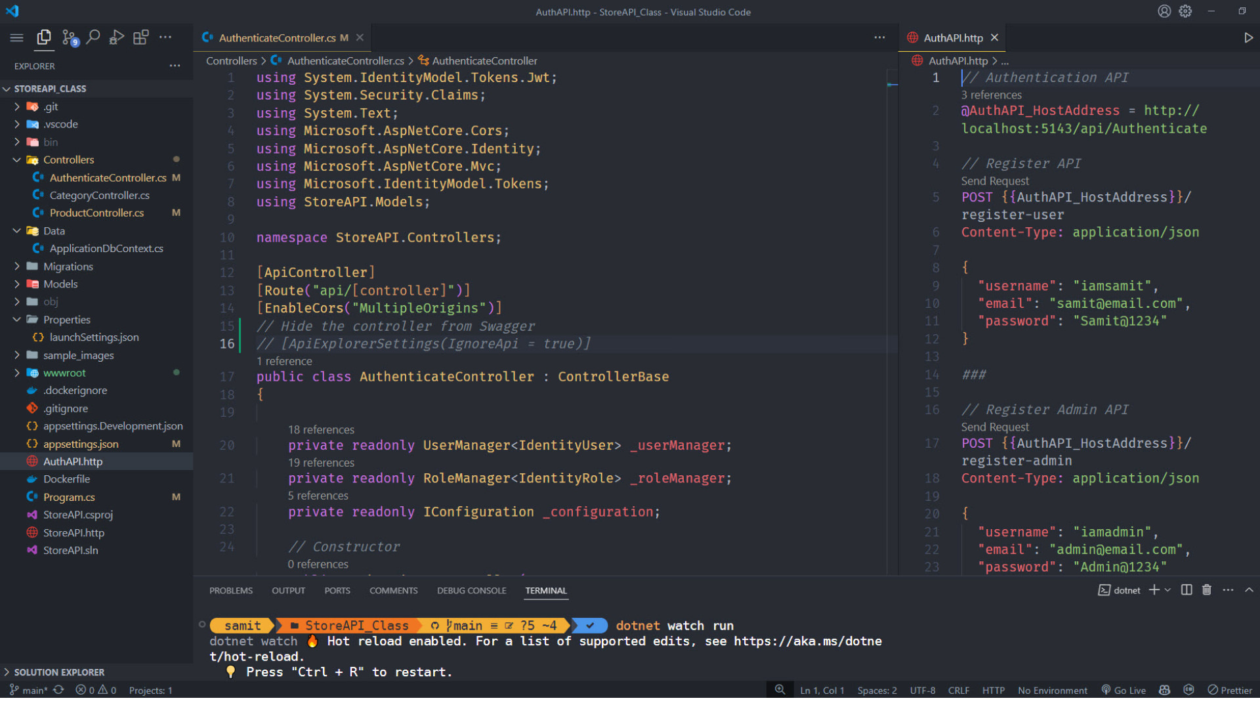Screen dimensions: 1260x709
Task: Open the Extensions view icon
Action: pyautogui.click(x=140, y=37)
